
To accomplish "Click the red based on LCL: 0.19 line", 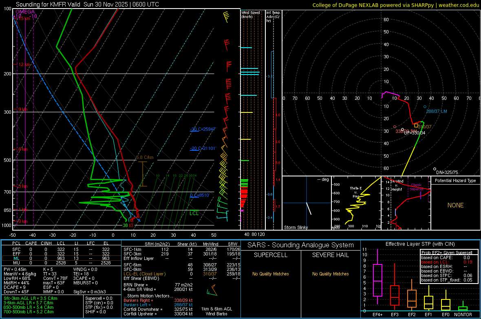I will coord(447,262).
